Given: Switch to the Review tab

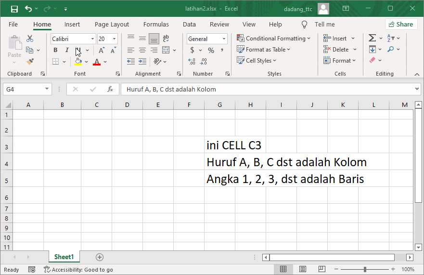Looking at the screenshot, I should (x=219, y=25).
